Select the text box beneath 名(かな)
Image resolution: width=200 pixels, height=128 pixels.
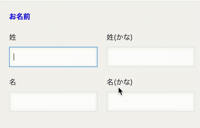click(x=151, y=102)
